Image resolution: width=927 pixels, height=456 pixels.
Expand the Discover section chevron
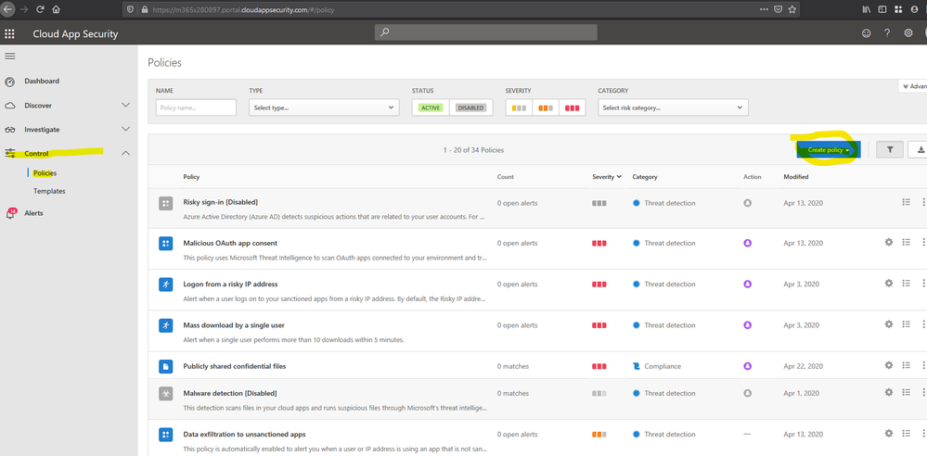click(x=125, y=105)
